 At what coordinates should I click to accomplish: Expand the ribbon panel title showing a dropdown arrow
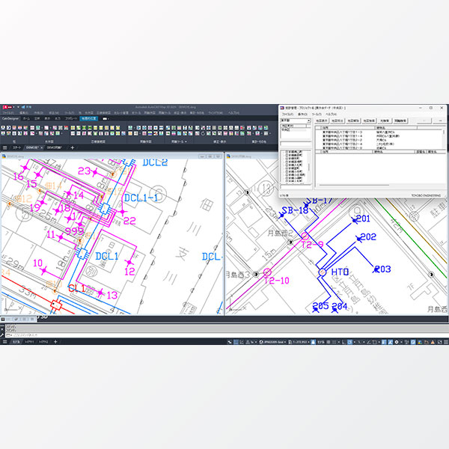click(179, 141)
